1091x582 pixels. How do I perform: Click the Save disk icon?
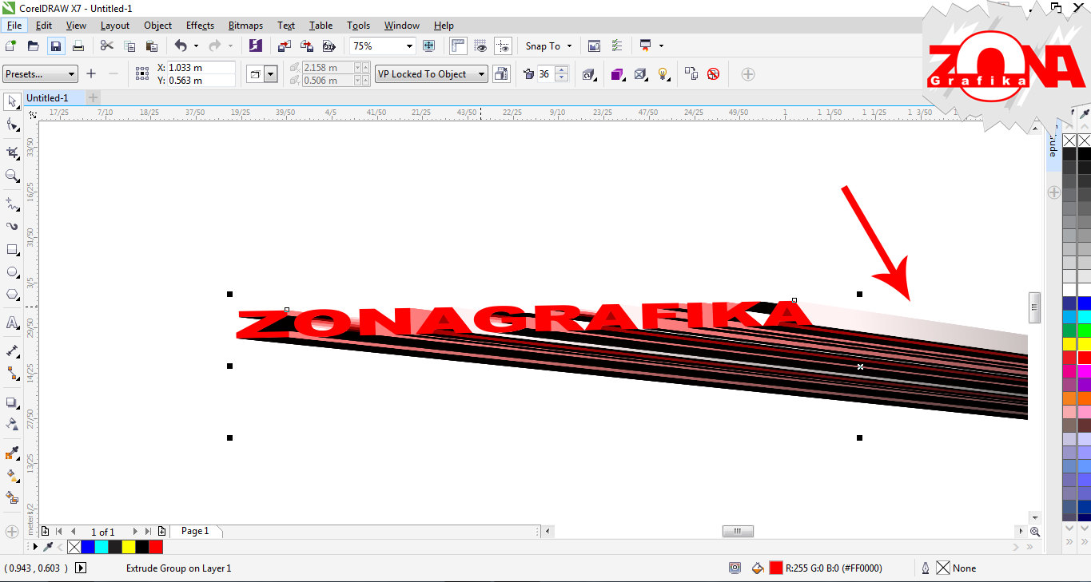click(55, 46)
